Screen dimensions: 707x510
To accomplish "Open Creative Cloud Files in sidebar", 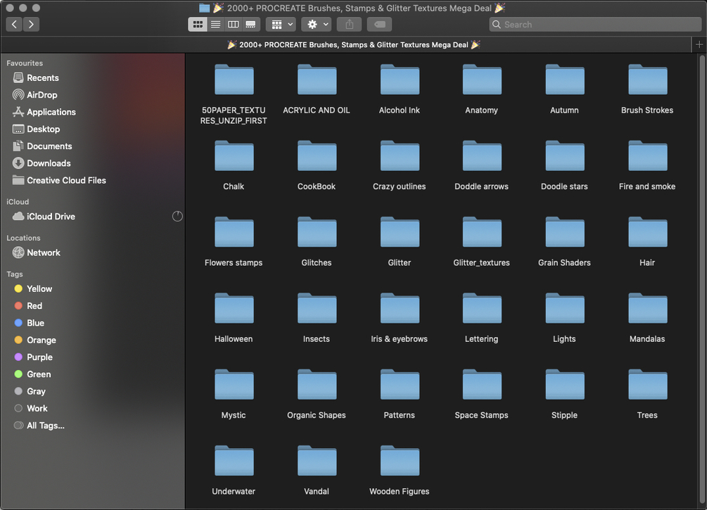I will coord(59,181).
